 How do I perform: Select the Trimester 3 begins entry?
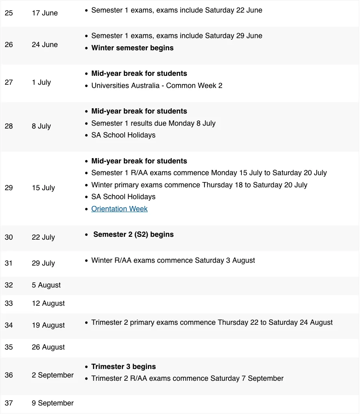click(123, 367)
